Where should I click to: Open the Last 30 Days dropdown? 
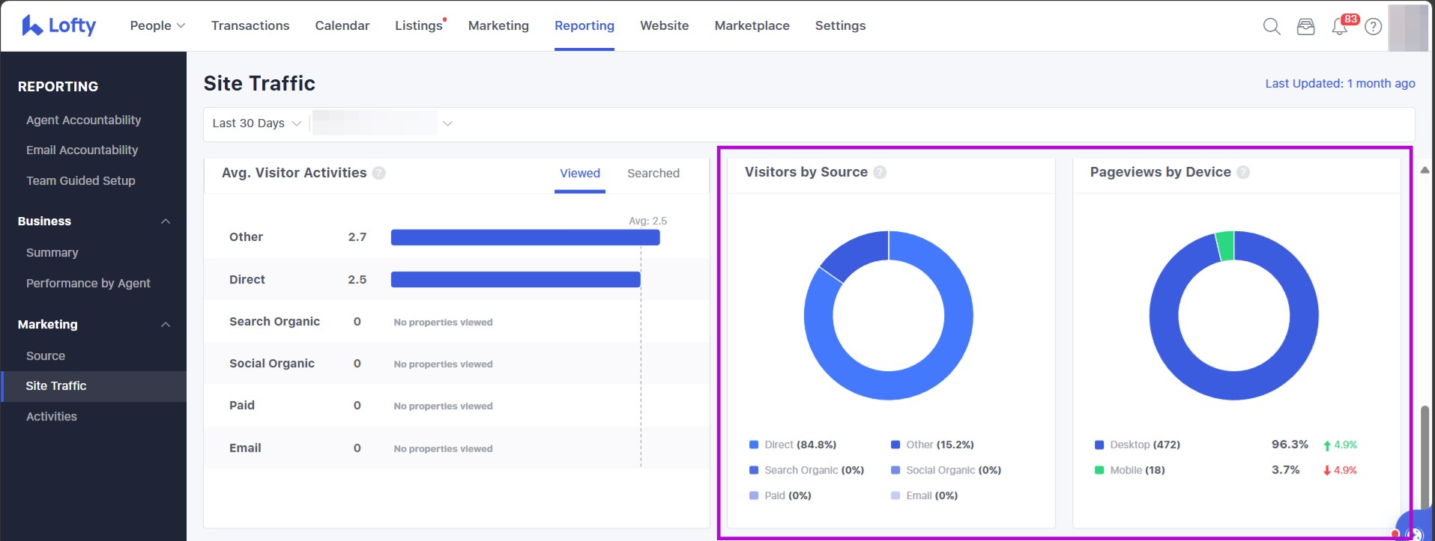click(x=256, y=123)
